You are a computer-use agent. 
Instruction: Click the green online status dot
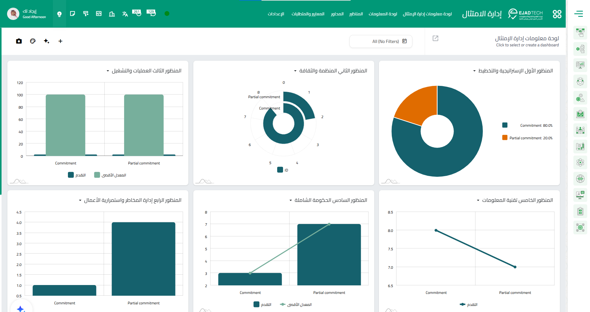click(x=167, y=13)
